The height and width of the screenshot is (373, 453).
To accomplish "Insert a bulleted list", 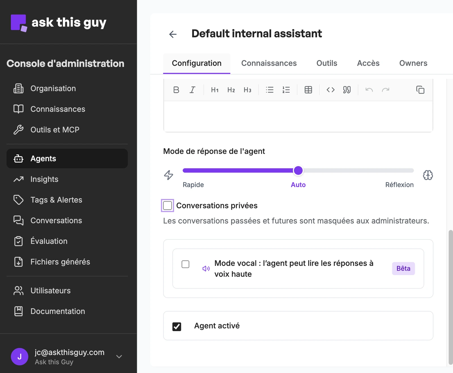I will pos(270,90).
